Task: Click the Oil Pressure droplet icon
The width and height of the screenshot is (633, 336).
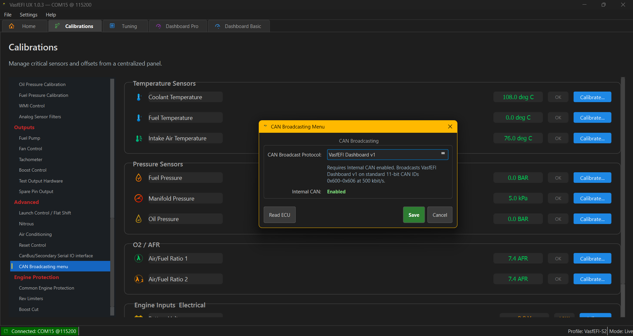Action: point(139,219)
